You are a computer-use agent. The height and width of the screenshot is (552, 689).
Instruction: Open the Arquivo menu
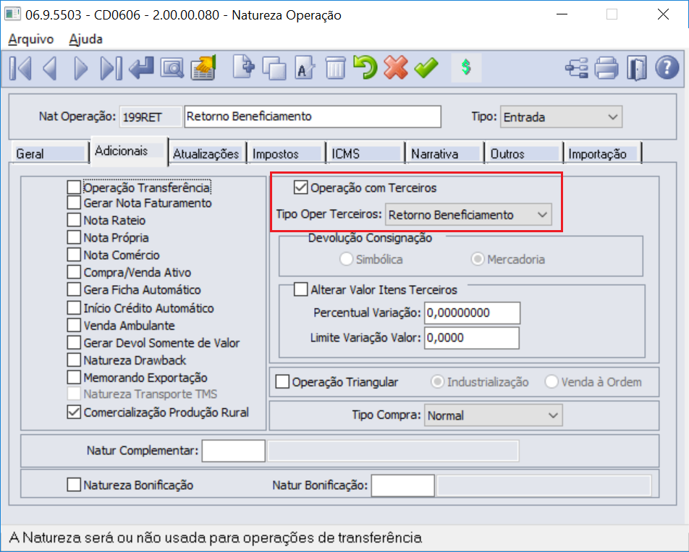point(30,39)
